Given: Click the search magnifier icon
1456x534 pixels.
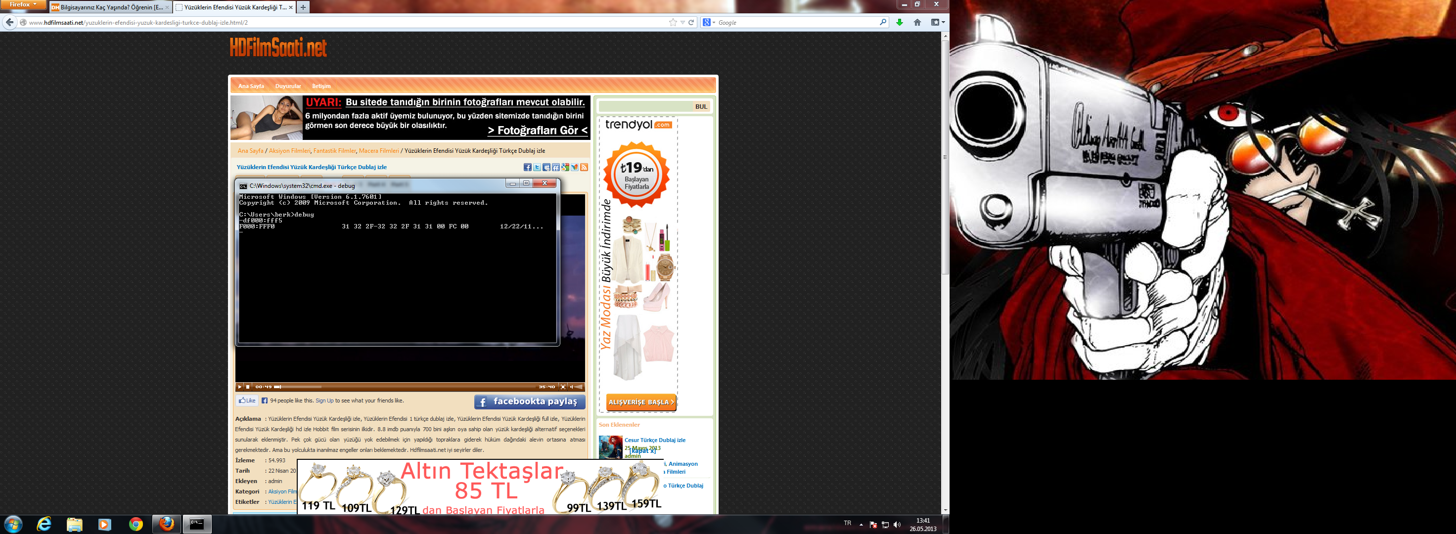Looking at the screenshot, I should (x=883, y=22).
